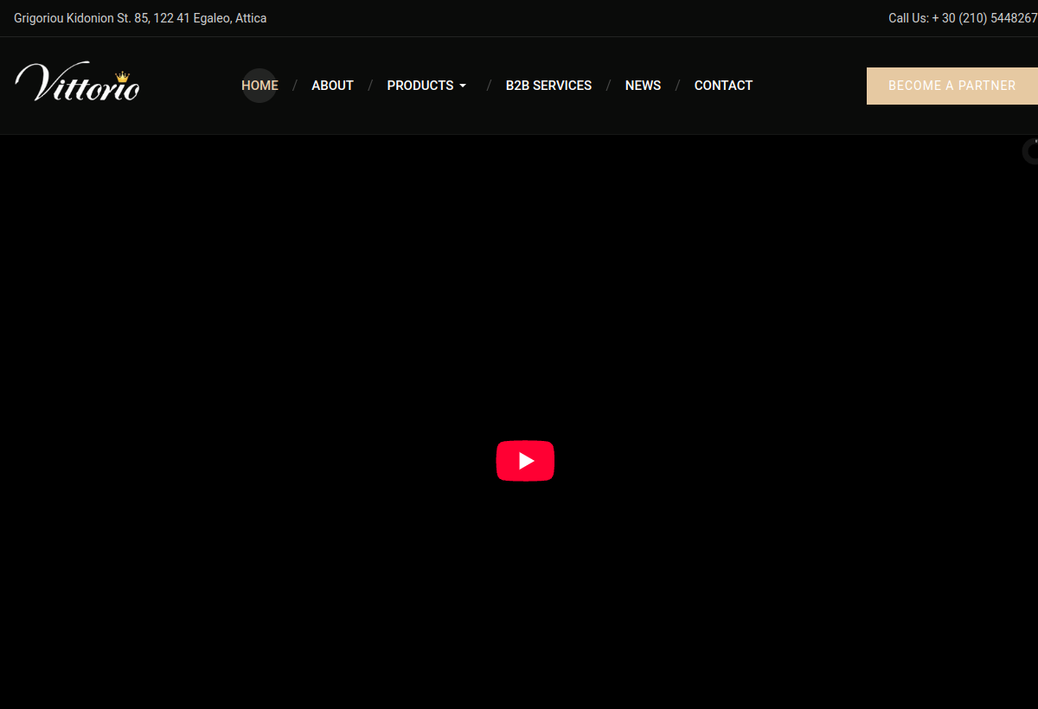This screenshot has width=1038, height=709.
Task: Click the address Grigoriou Kidonion St. 85
Action: click(140, 18)
